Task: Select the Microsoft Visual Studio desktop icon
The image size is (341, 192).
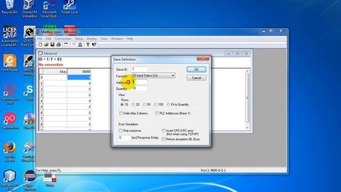Action: [50, 9]
